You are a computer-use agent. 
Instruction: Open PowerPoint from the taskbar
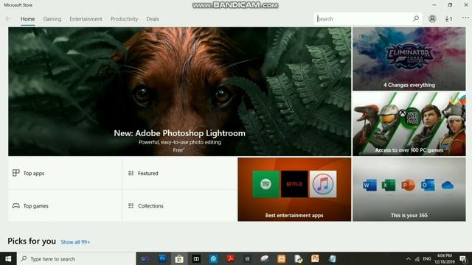pyautogui.click(x=315, y=258)
